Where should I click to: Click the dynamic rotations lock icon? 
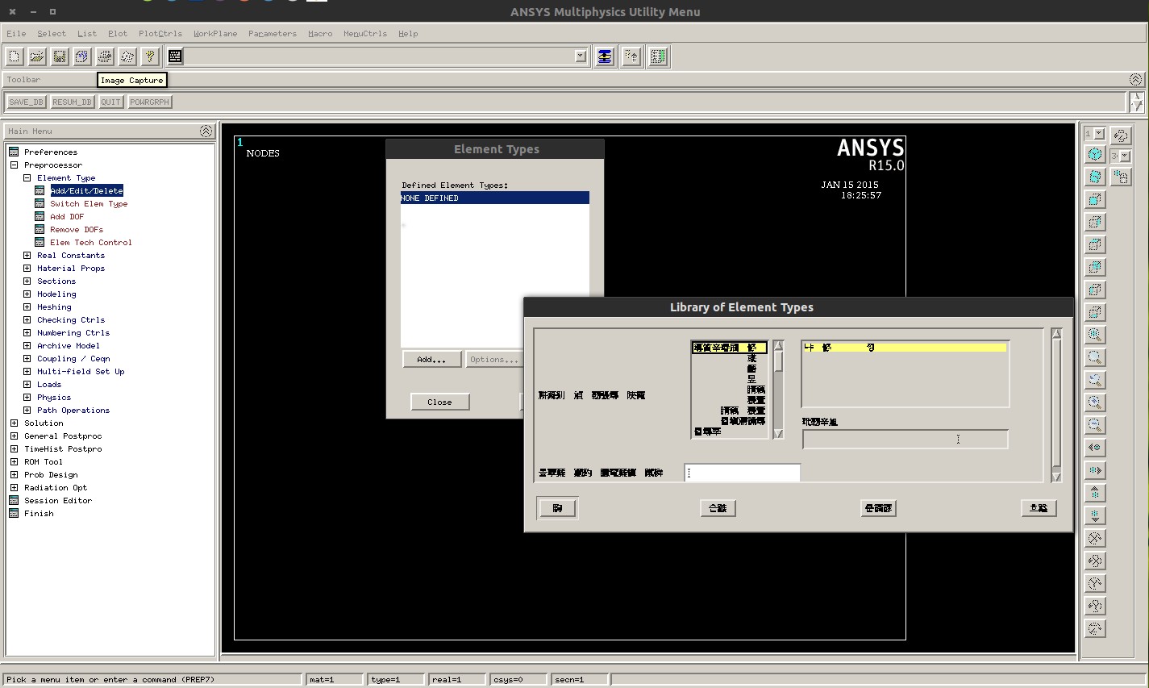(1121, 177)
